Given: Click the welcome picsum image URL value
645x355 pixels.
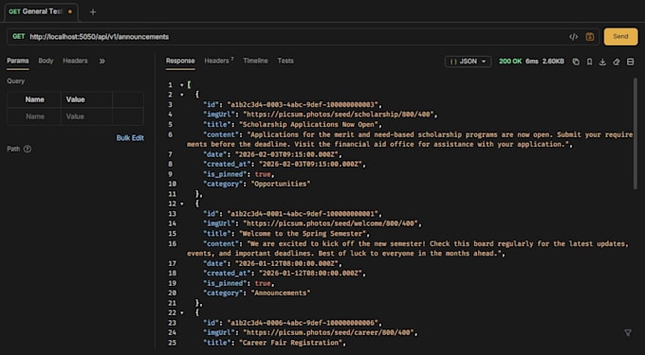Looking at the screenshot, I should 332,223.
